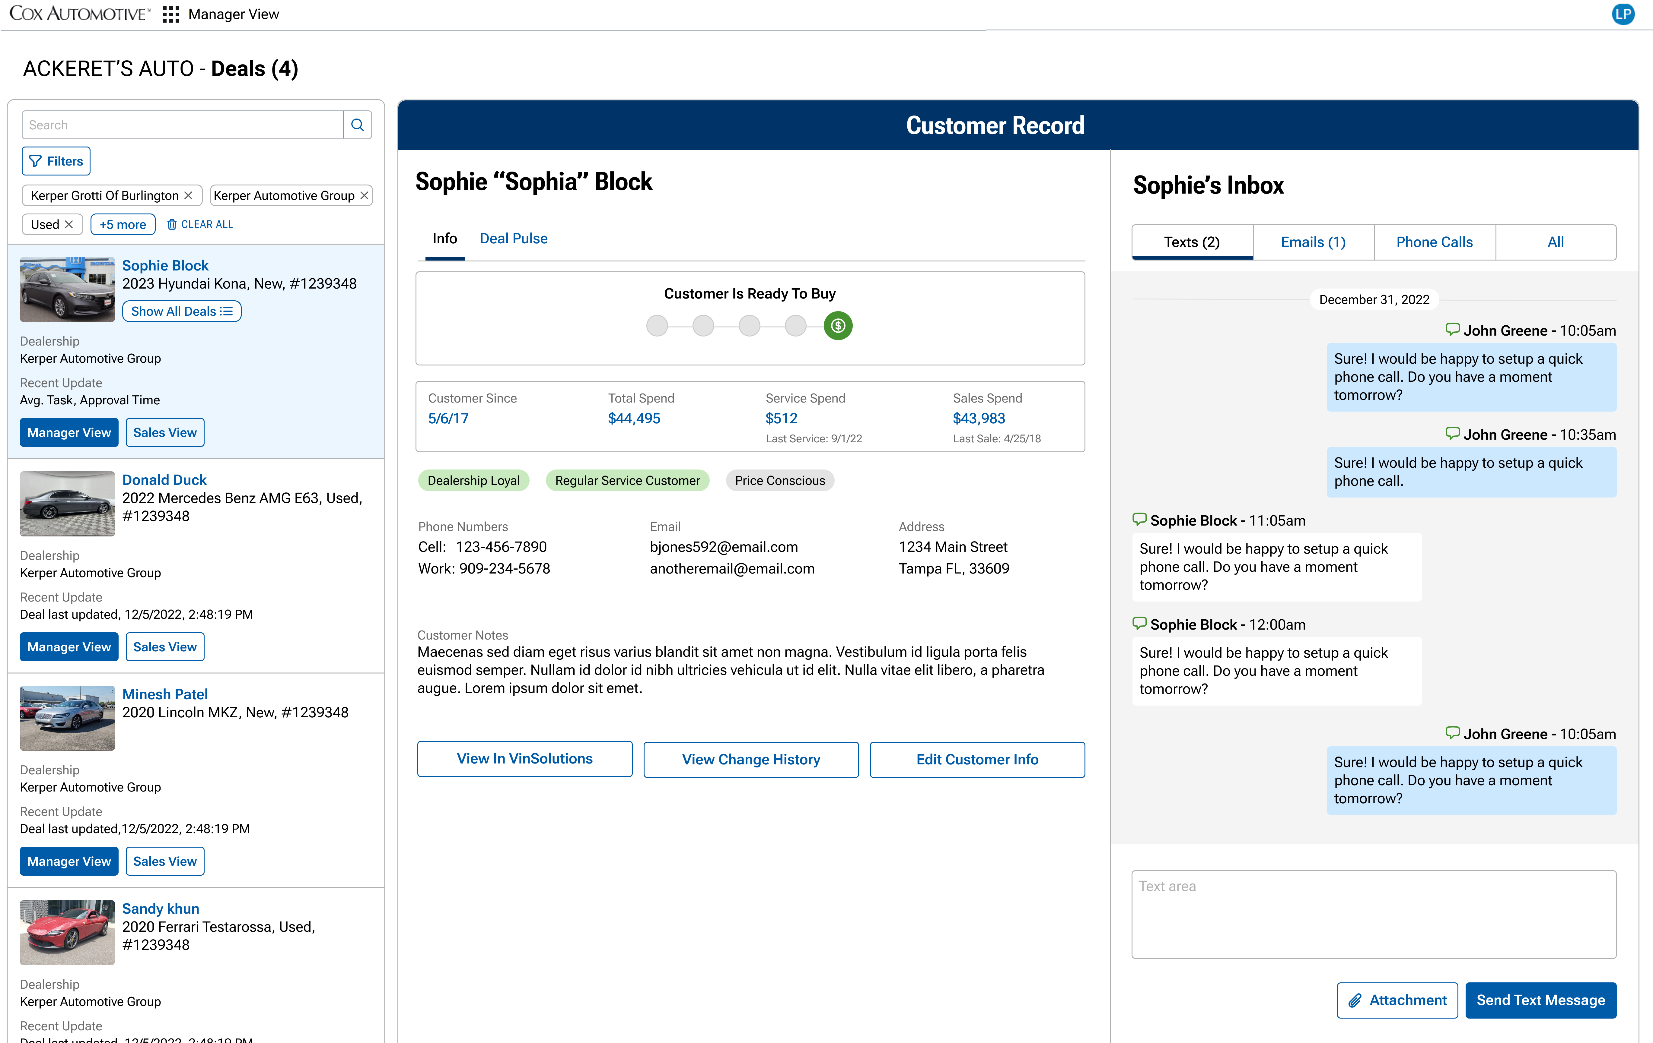Click into the deals Search field
Viewport: 1653px width, 1043px height.
click(x=183, y=125)
